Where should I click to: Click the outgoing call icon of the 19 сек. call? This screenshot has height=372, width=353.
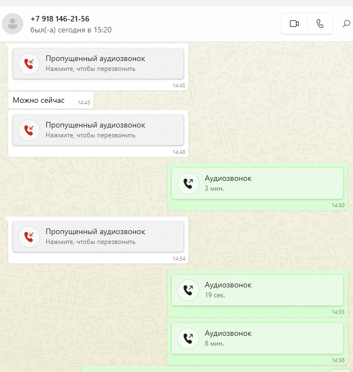(188, 290)
